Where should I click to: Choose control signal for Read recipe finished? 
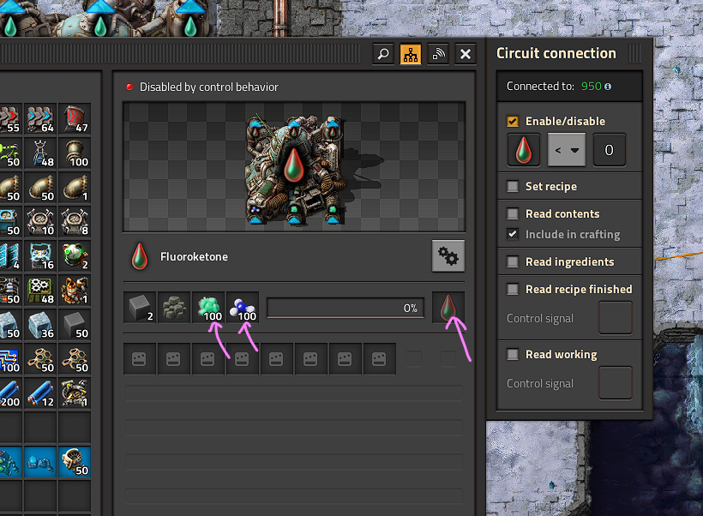pyautogui.click(x=616, y=318)
